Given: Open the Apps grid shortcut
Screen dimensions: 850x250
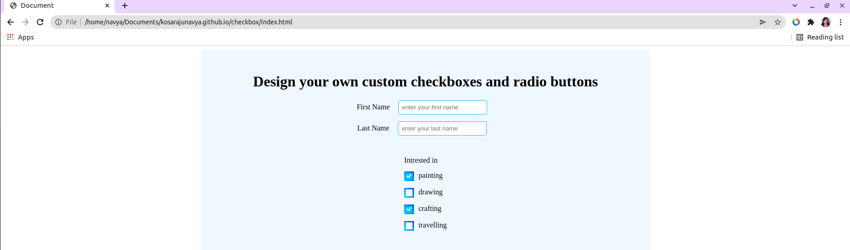Looking at the screenshot, I should 20,37.
